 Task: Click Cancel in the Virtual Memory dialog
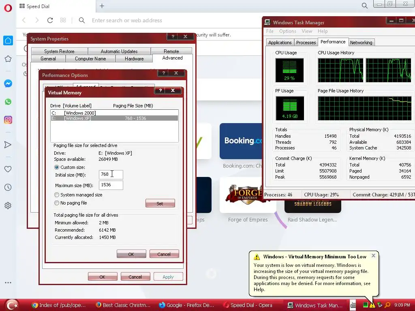164,254
